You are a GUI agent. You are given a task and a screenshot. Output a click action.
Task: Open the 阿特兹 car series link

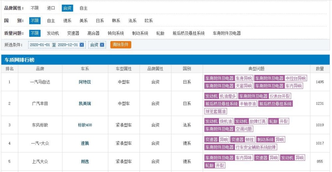coord(85,82)
